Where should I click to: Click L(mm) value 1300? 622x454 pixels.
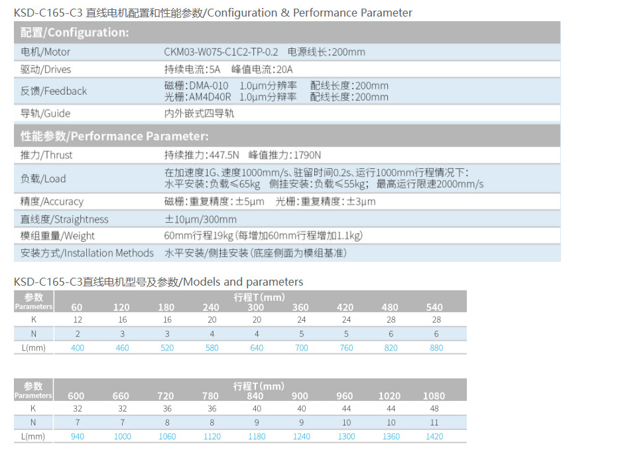coord(346,437)
